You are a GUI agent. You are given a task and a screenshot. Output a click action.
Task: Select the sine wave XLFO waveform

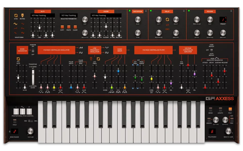[x=15, y=24]
